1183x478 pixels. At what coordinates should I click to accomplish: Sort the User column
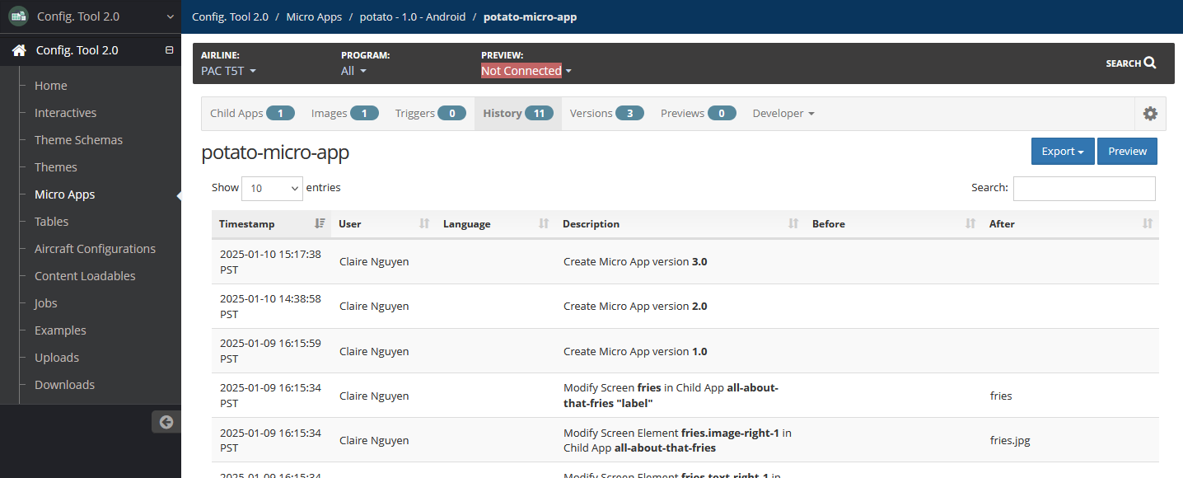pos(424,223)
